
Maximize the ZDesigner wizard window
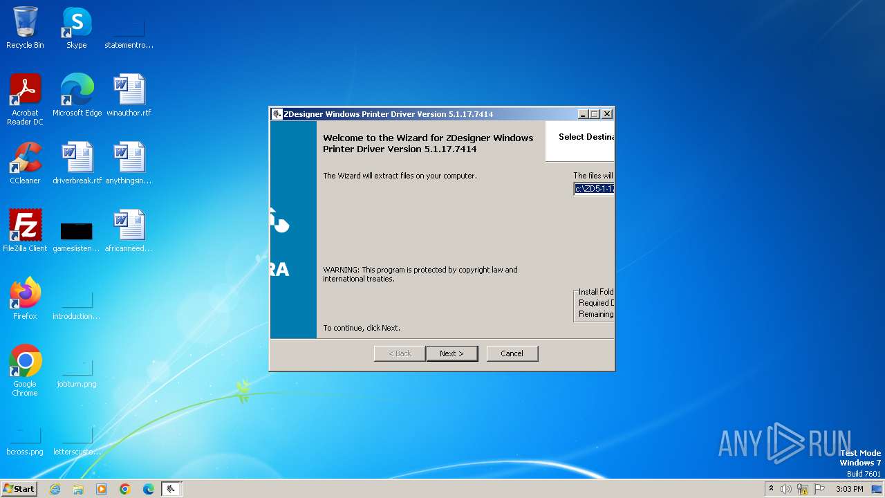[x=595, y=114]
